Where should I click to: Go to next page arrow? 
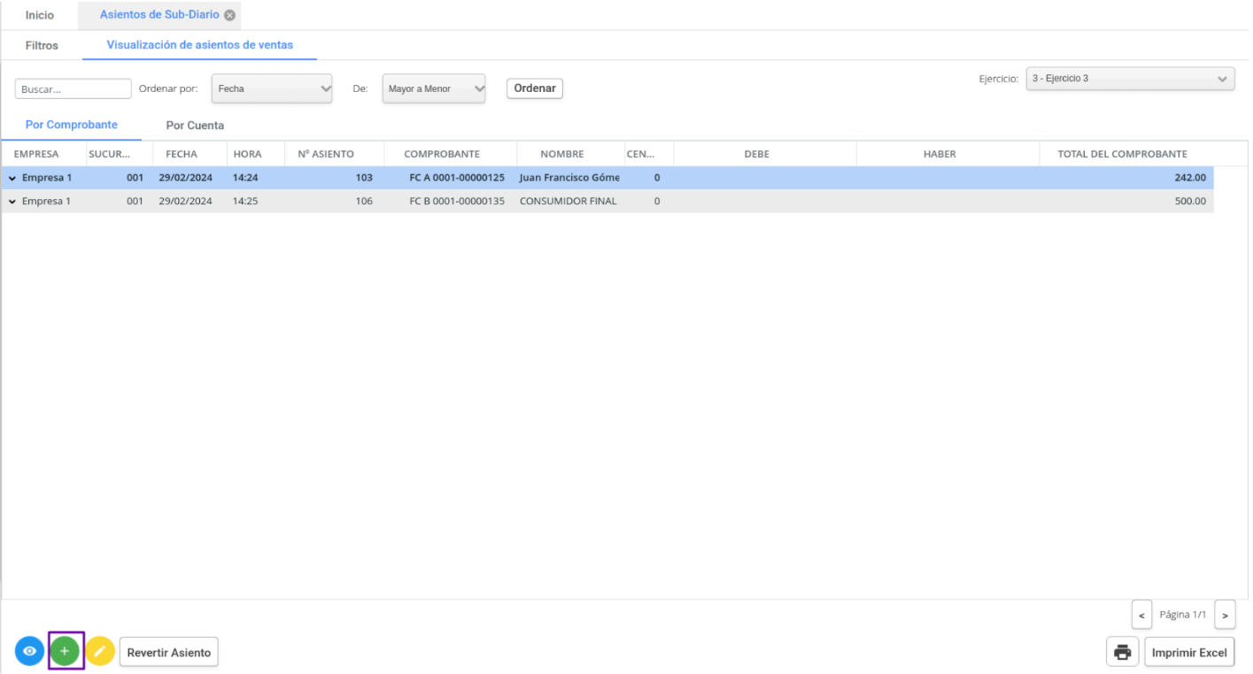(x=1225, y=615)
